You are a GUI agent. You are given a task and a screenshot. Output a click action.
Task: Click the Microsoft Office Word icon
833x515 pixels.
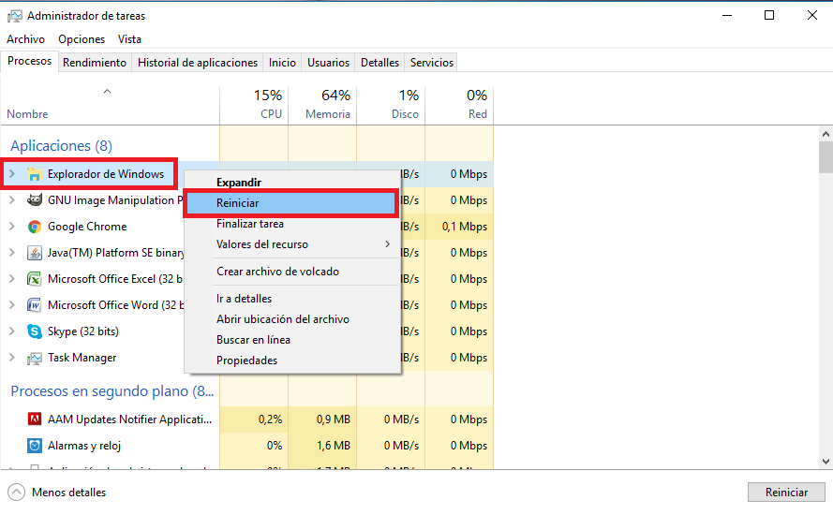point(35,305)
